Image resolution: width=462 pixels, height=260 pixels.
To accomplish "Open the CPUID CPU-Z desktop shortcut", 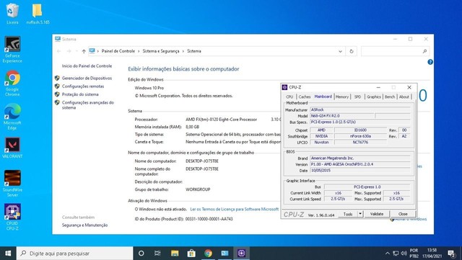I will [12, 217].
